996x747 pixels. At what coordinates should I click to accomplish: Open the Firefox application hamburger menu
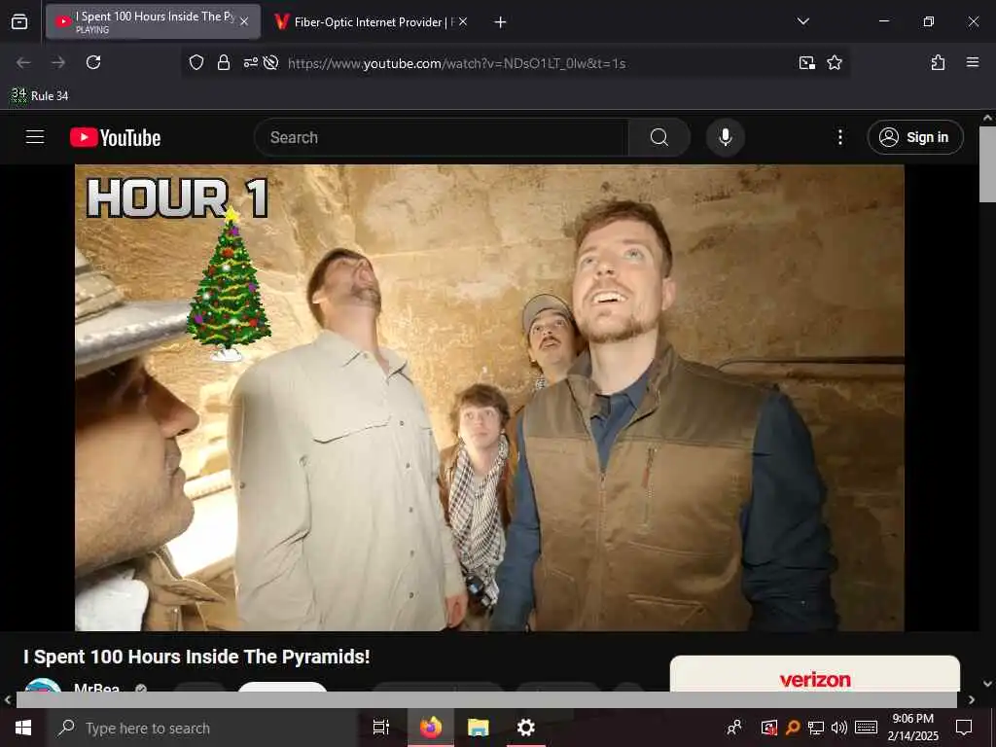[973, 62]
